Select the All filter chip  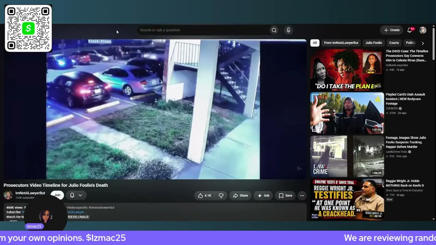coord(315,43)
